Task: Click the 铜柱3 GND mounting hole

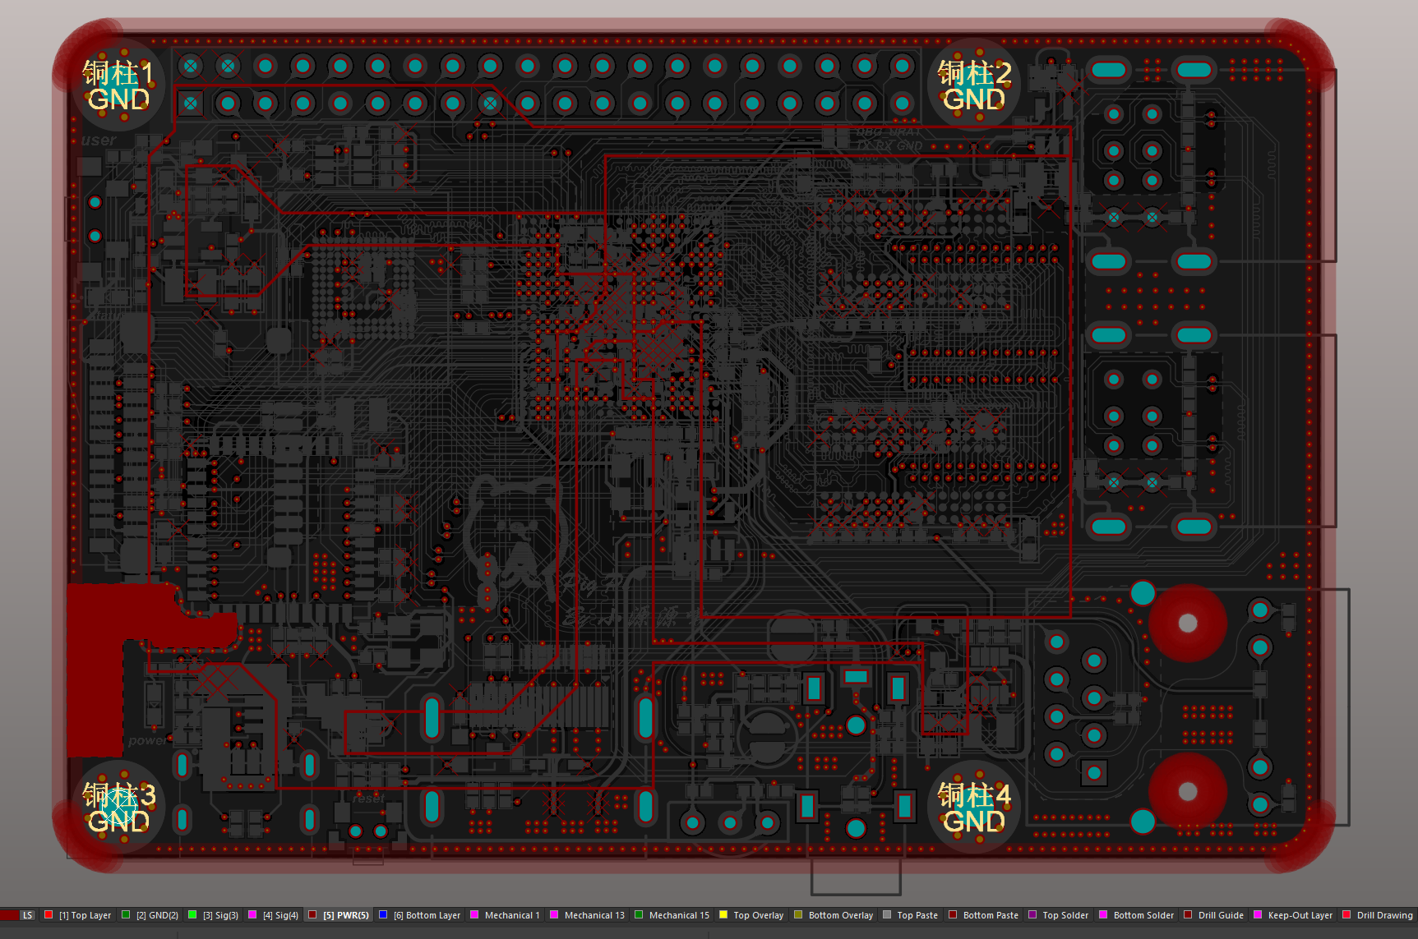Action: coord(118,808)
